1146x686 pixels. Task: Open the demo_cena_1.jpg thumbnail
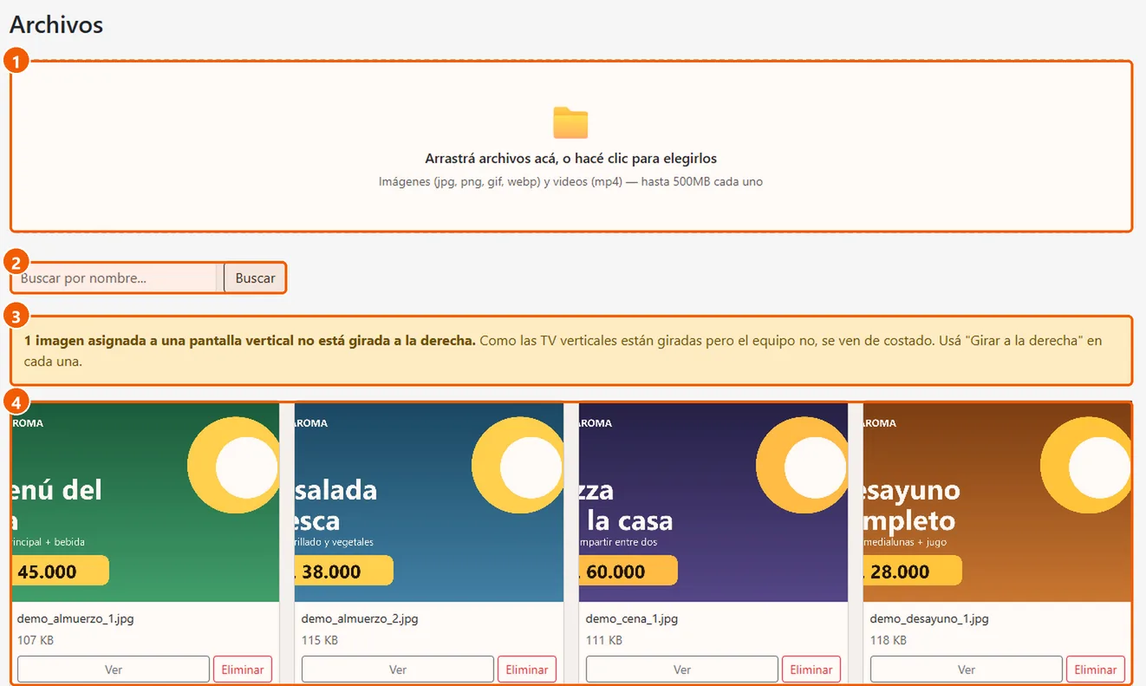713,502
